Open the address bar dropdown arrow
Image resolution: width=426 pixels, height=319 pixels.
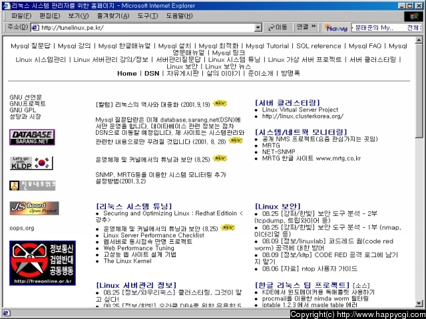click(x=258, y=28)
